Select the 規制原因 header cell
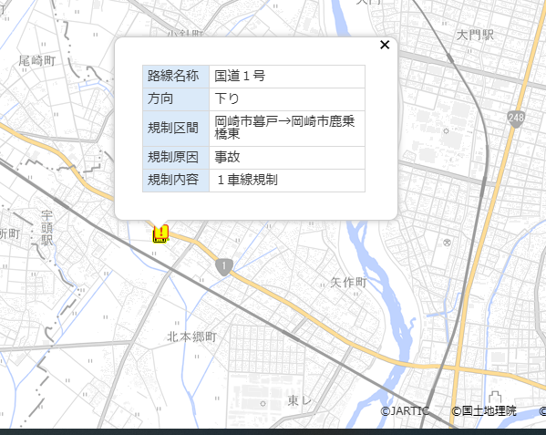Image resolution: width=546 pixels, height=435 pixels. pyautogui.click(x=176, y=158)
